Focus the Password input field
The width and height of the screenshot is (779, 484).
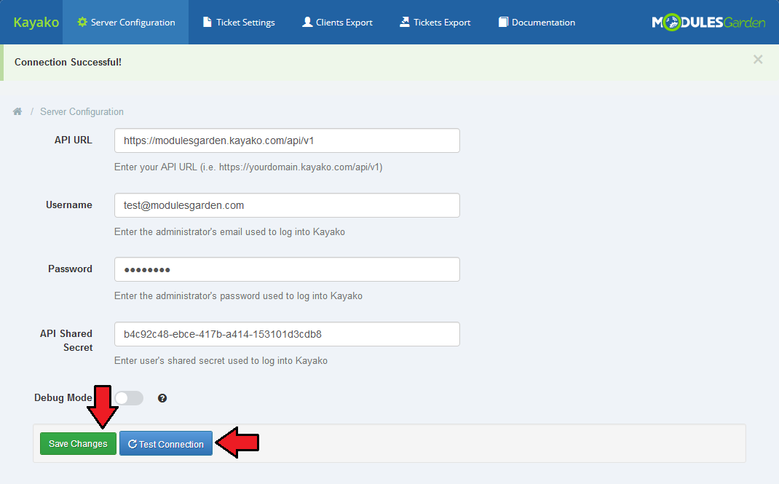[287, 269]
